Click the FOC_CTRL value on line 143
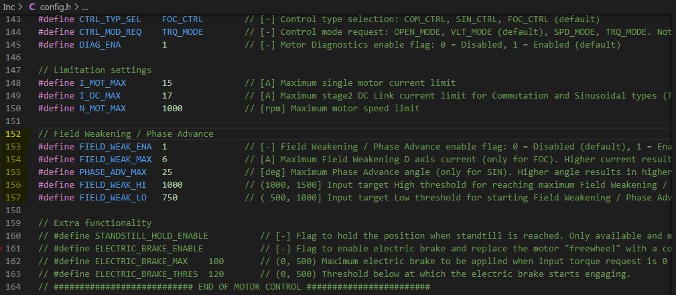 (182, 19)
